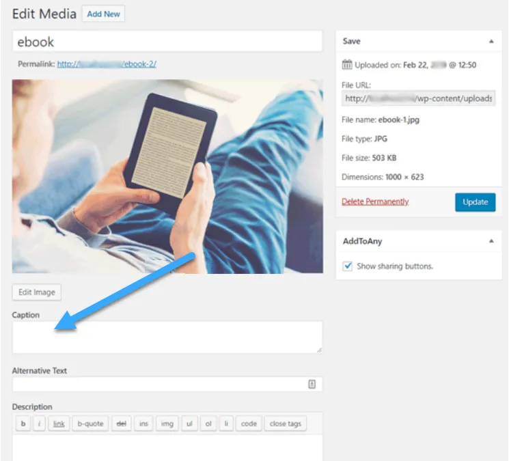Click the Description editor text area

click(167, 448)
